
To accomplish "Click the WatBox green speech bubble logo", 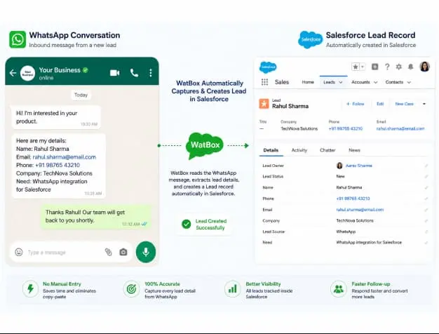I will pyautogui.click(x=205, y=146).
